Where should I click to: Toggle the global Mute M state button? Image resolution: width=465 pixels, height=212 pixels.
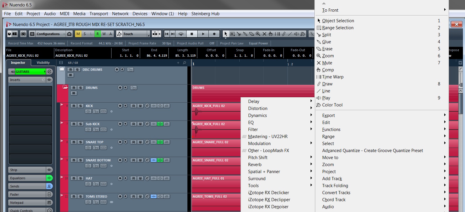coord(78,34)
